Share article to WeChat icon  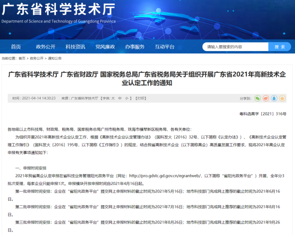(x=258, y=98)
